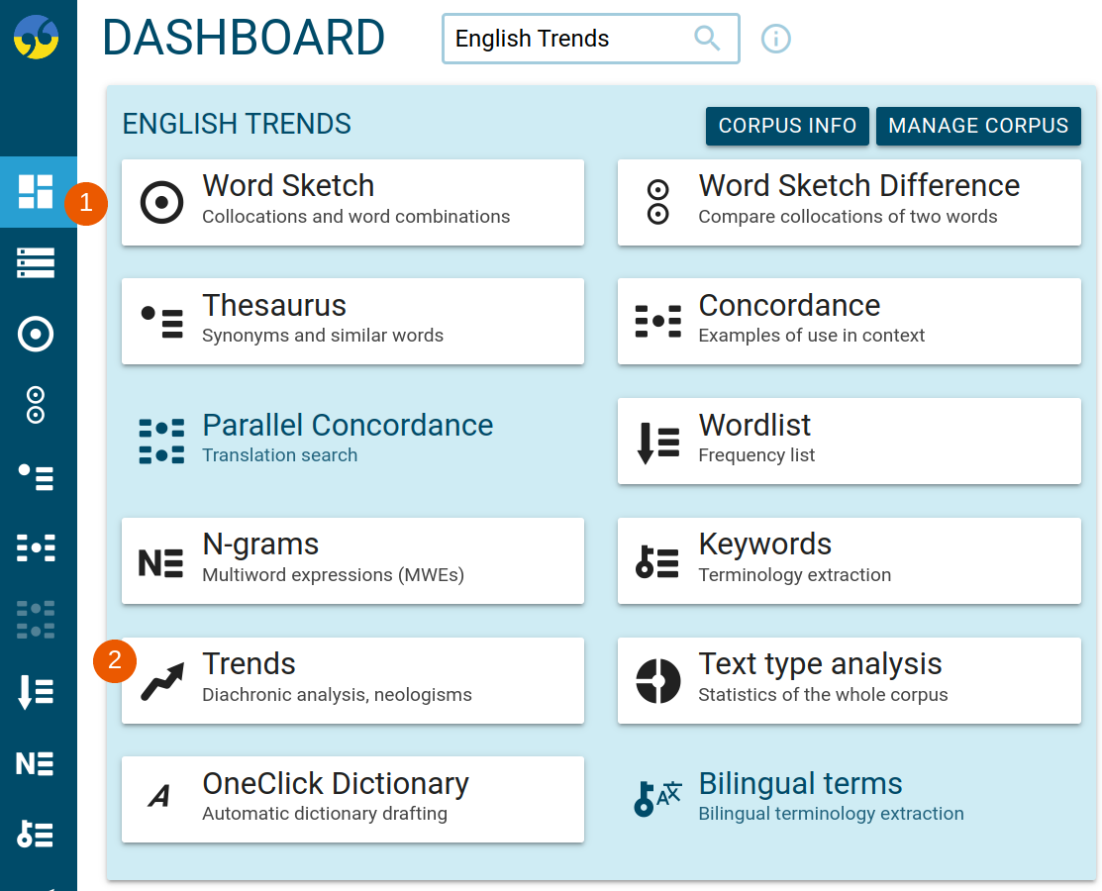Open Thesaurus icon in sidebar
The width and height of the screenshot is (1102, 891).
(36, 477)
